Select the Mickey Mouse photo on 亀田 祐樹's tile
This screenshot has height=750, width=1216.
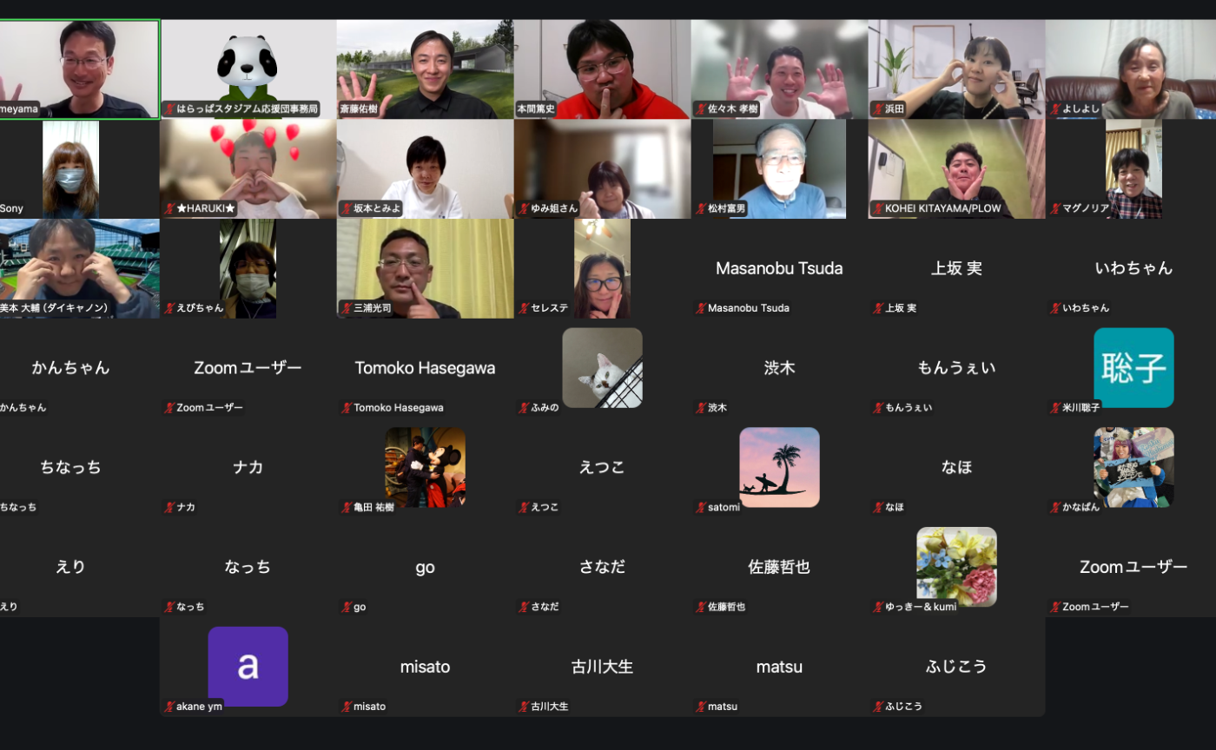425,466
